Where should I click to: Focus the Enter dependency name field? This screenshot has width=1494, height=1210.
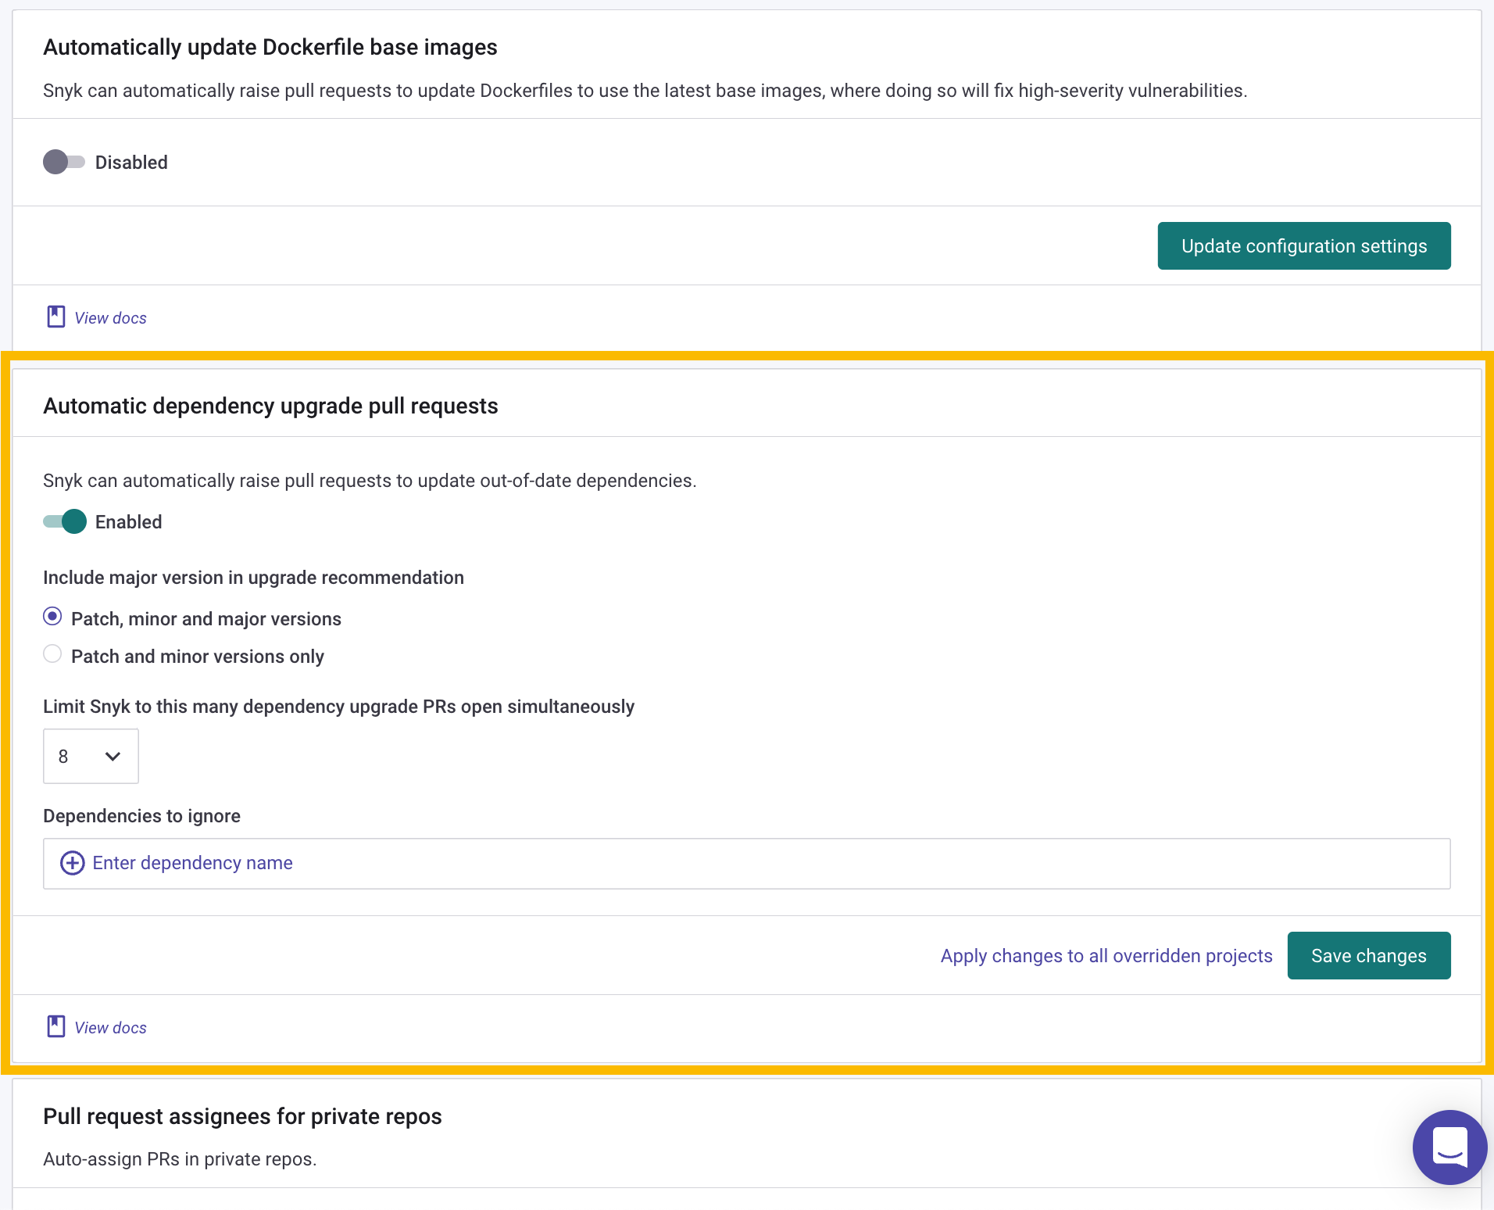click(x=747, y=864)
